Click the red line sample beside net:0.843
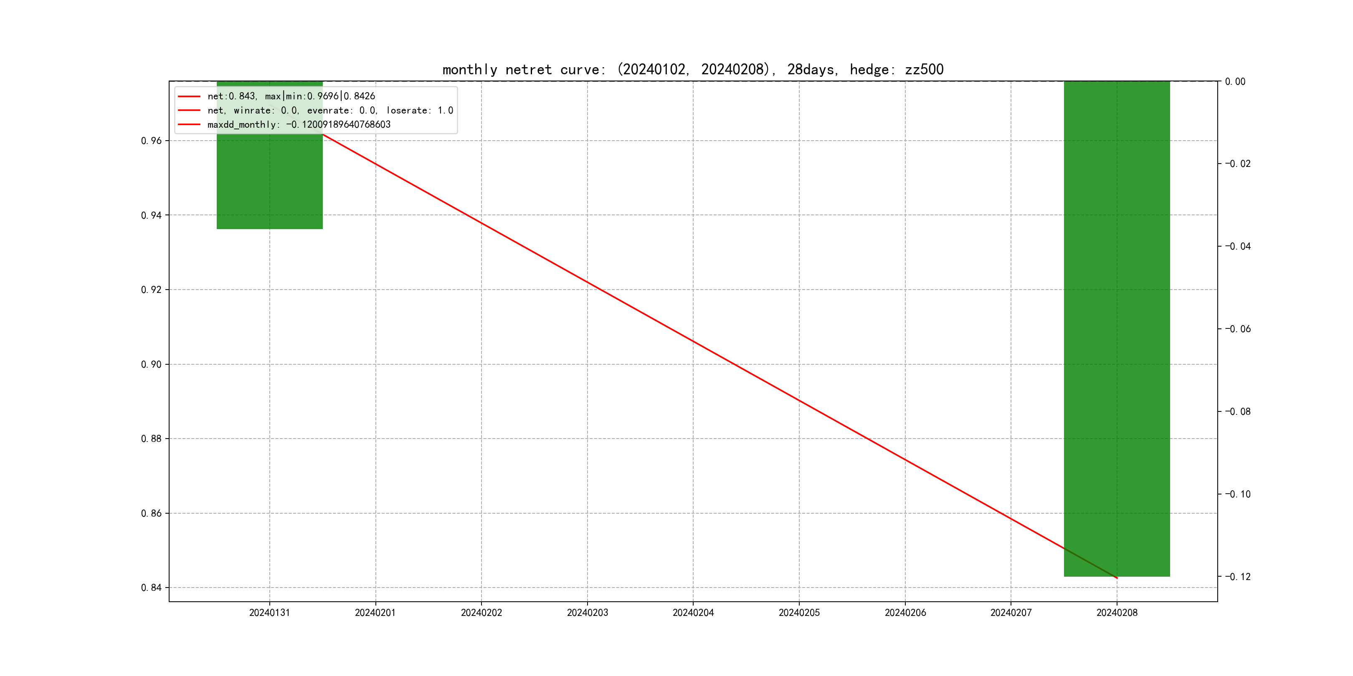This screenshot has height=676, width=1353. pos(189,96)
